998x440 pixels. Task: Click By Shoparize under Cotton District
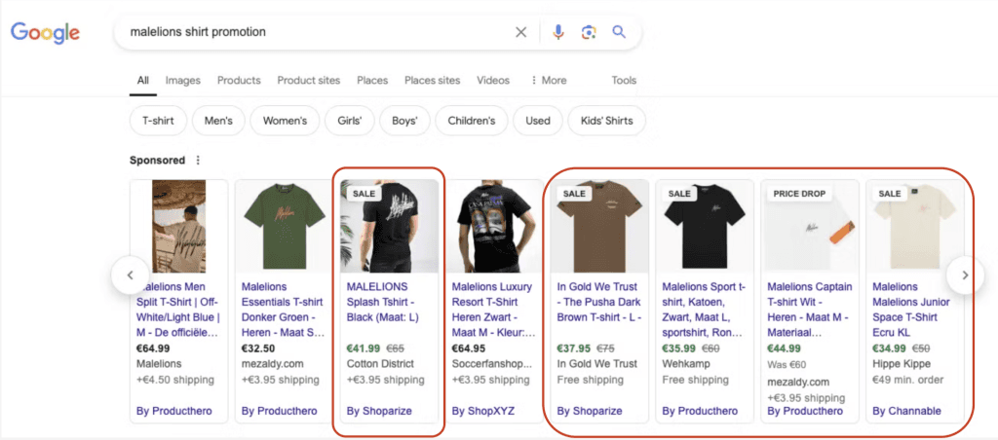[x=379, y=411]
